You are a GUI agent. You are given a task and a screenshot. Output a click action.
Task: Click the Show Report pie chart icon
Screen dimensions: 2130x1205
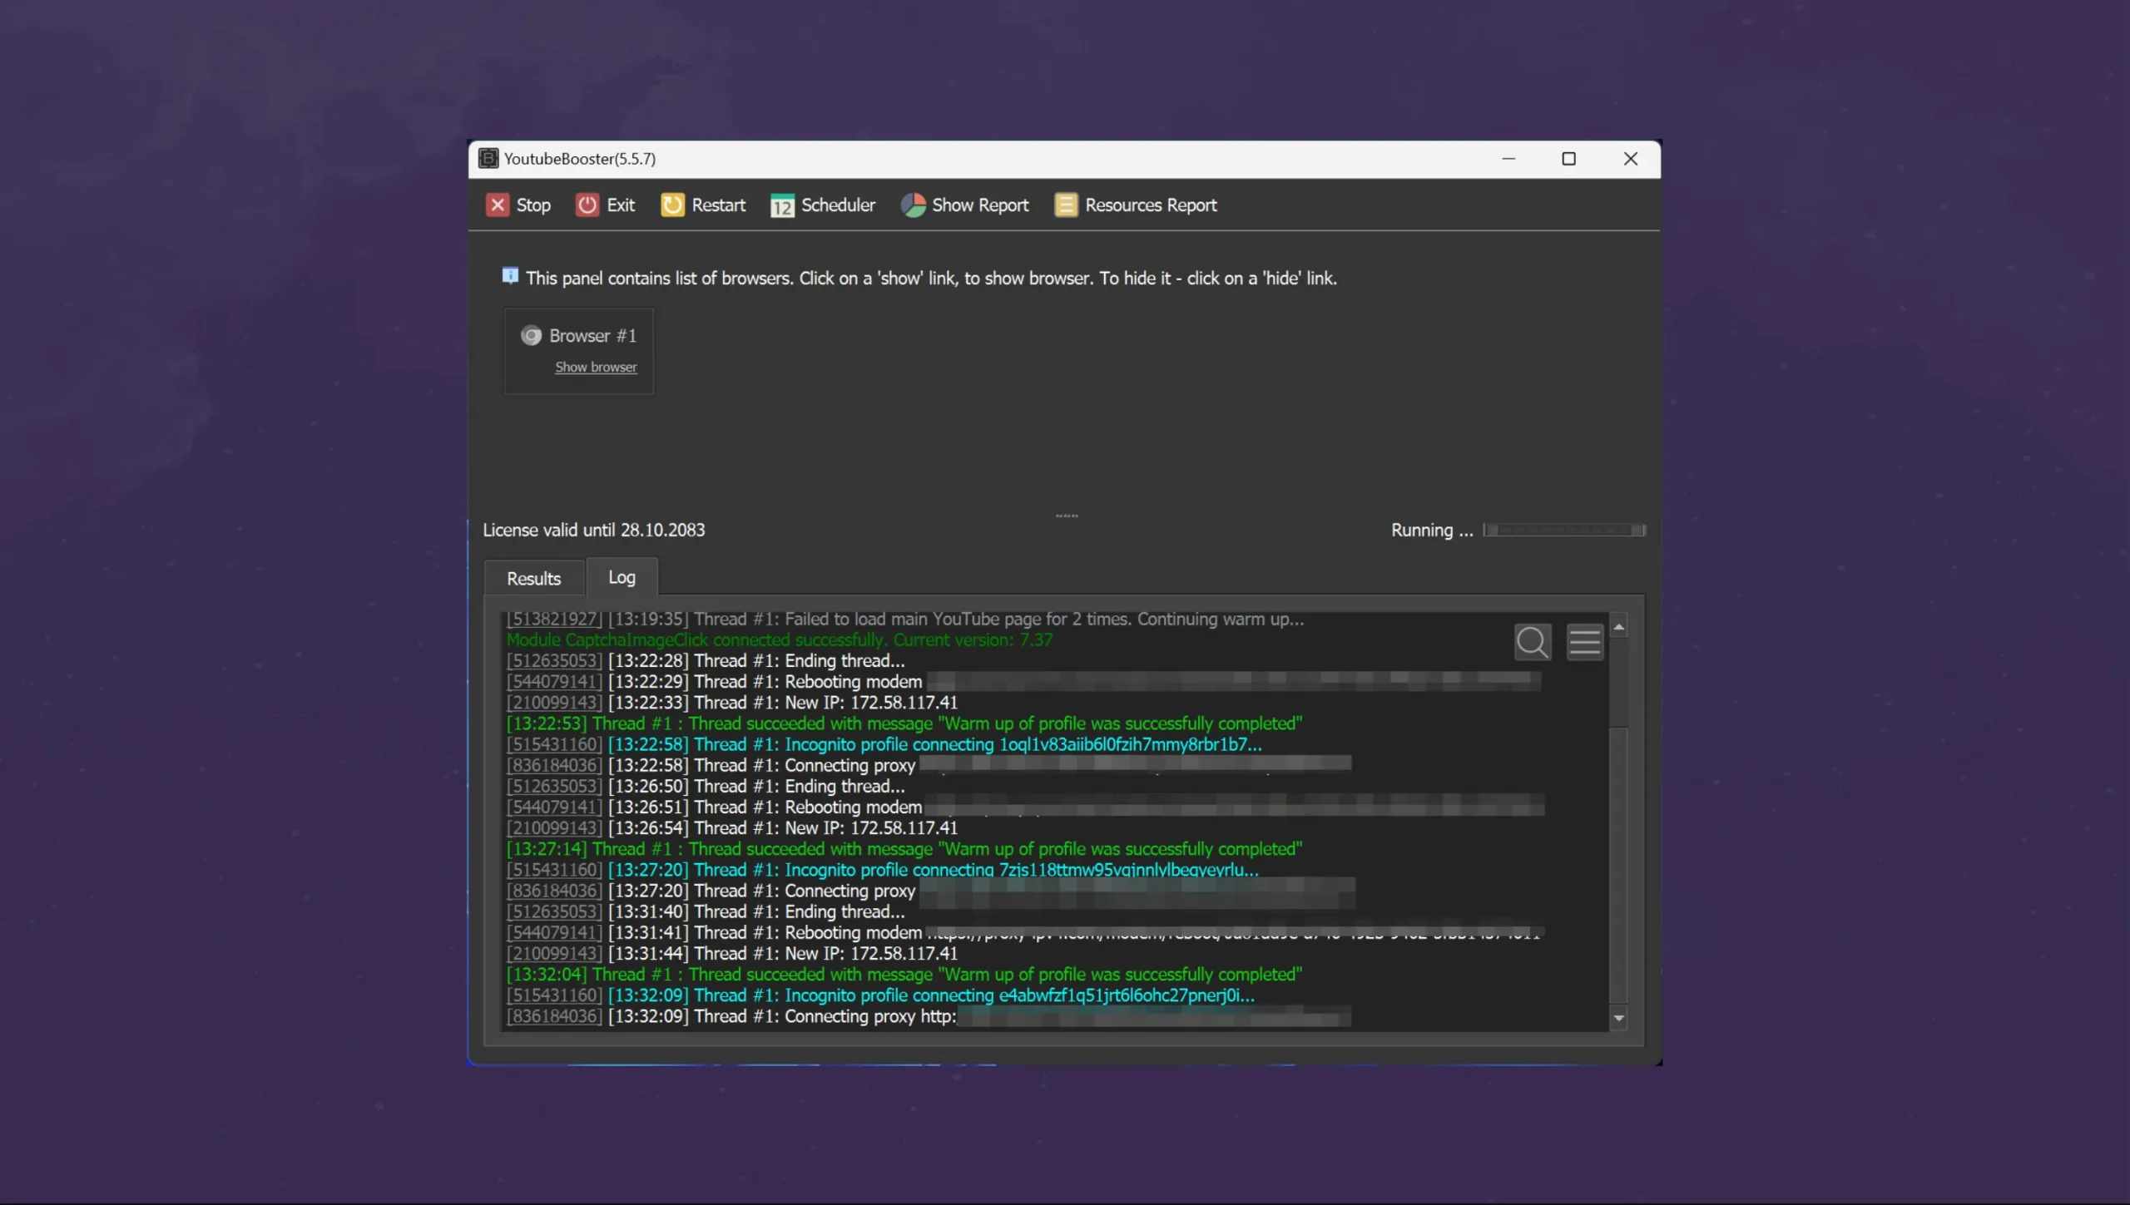click(913, 205)
